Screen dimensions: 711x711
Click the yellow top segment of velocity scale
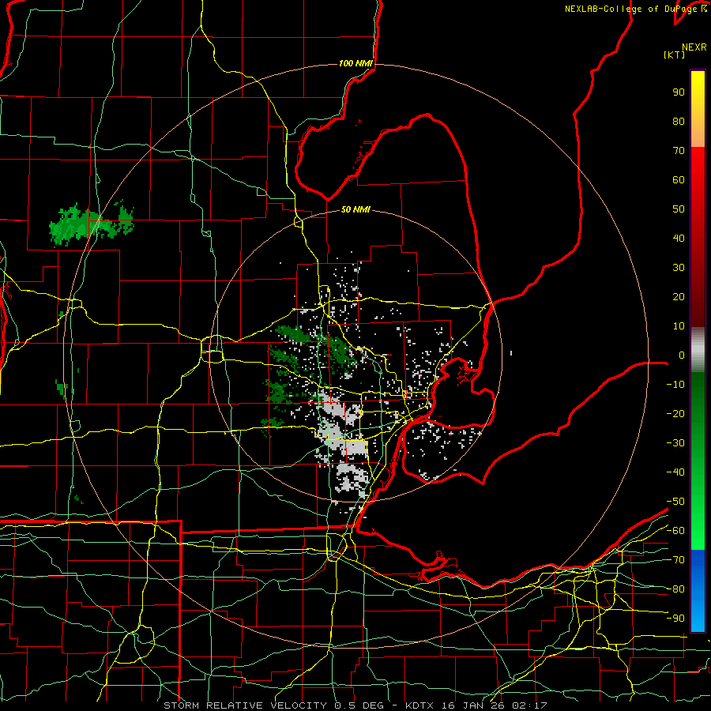click(x=698, y=109)
